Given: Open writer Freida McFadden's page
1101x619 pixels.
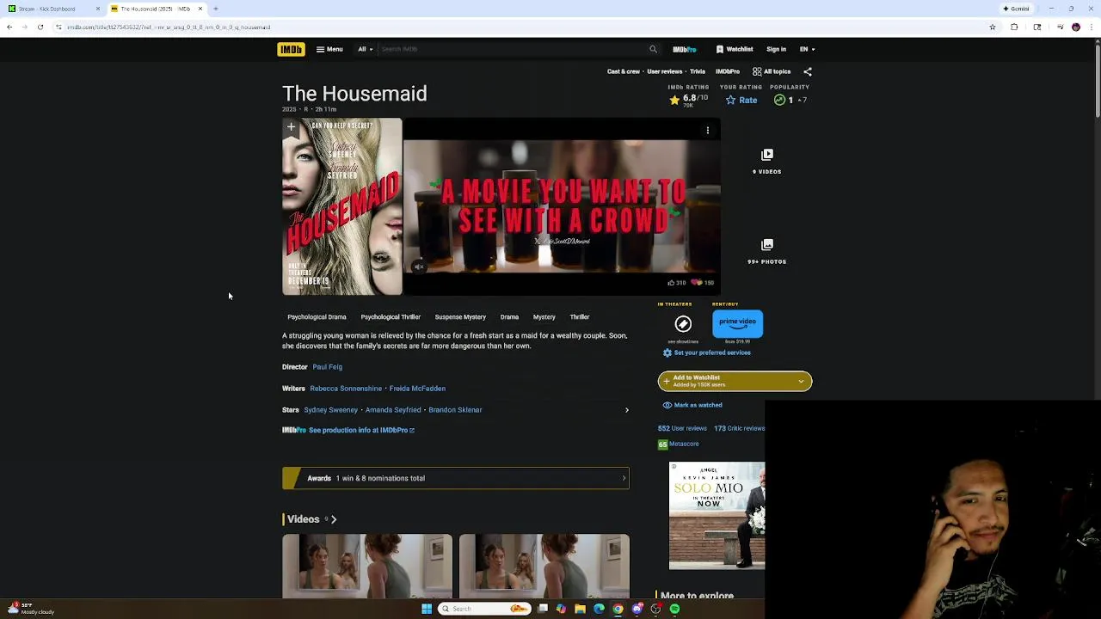Looking at the screenshot, I should tap(417, 389).
